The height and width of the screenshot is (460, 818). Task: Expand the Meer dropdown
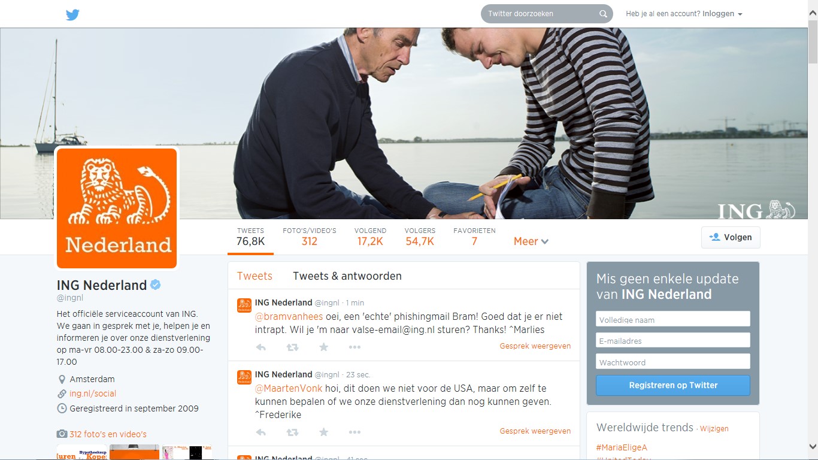click(x=531, y=241)
